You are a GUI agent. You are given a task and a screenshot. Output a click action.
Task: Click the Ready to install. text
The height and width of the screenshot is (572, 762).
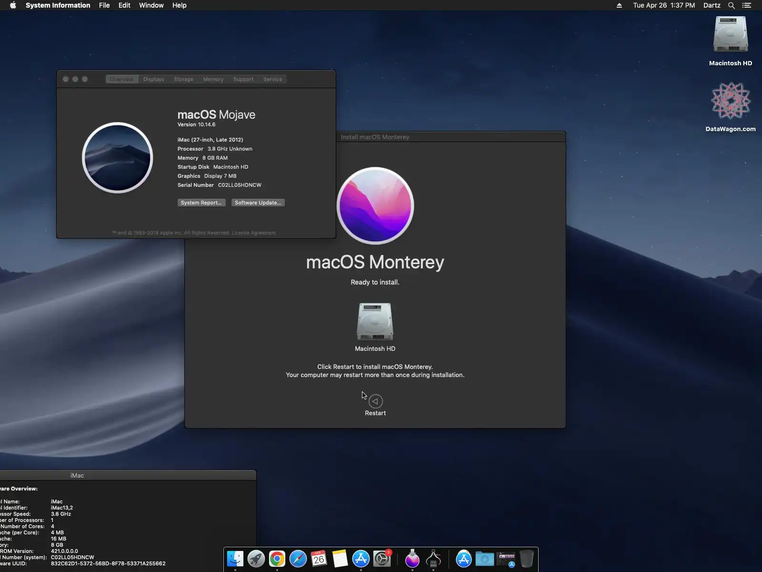coord(375,282)
